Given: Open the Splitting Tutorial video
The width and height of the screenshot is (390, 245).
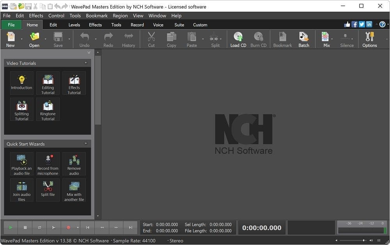Looking at the screenshot, I should coord(21,109).
